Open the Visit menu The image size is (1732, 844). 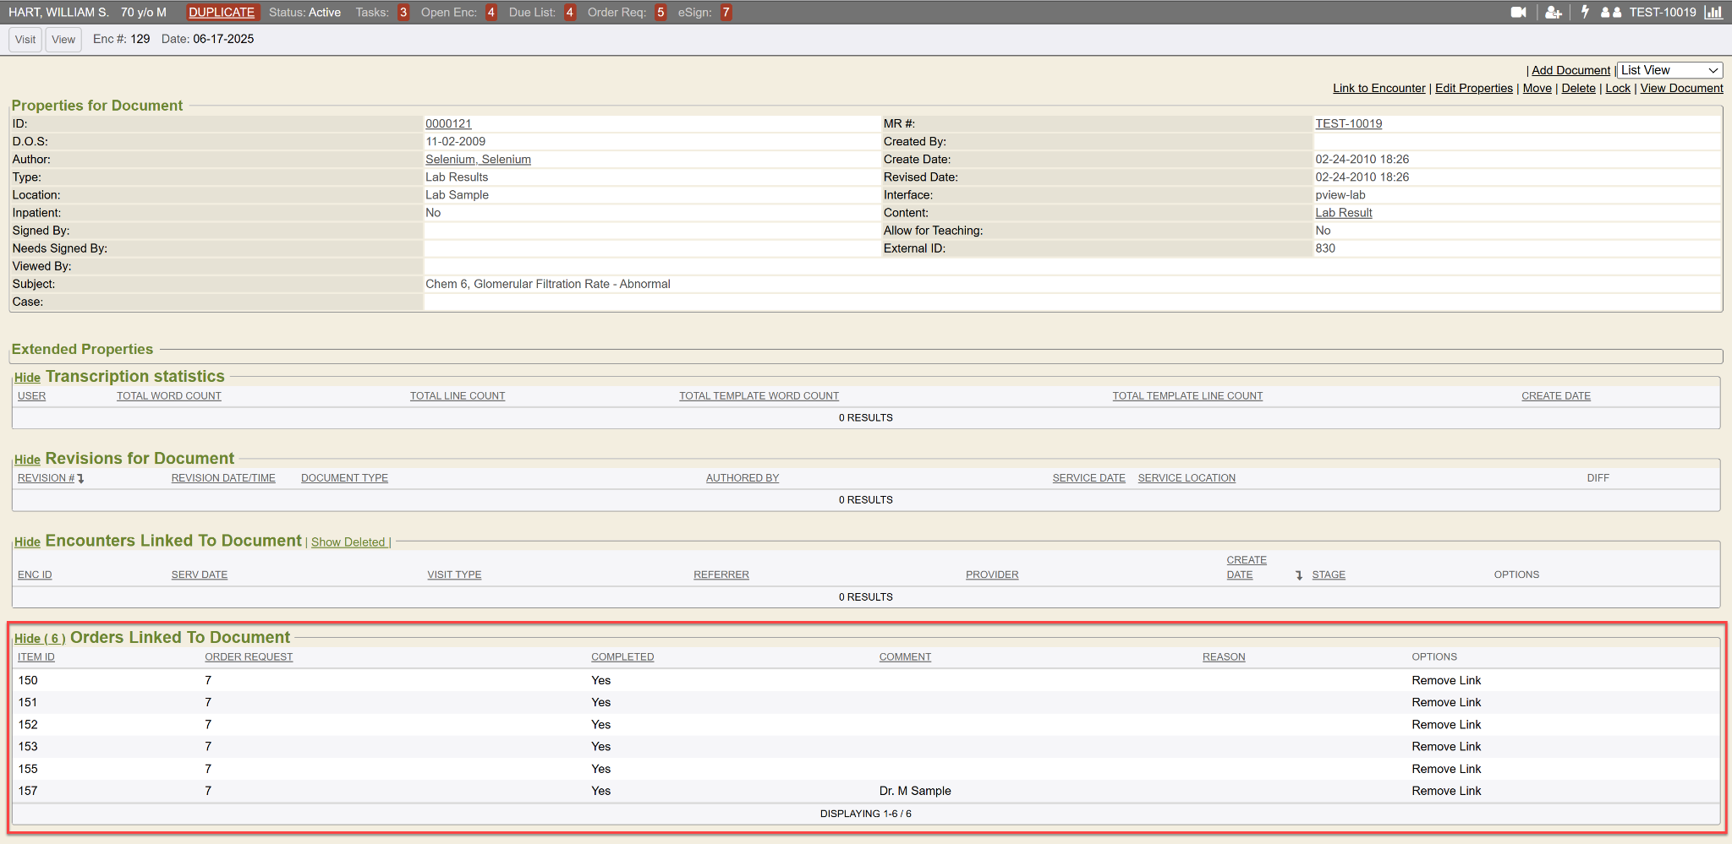click(x=25, y=40)
